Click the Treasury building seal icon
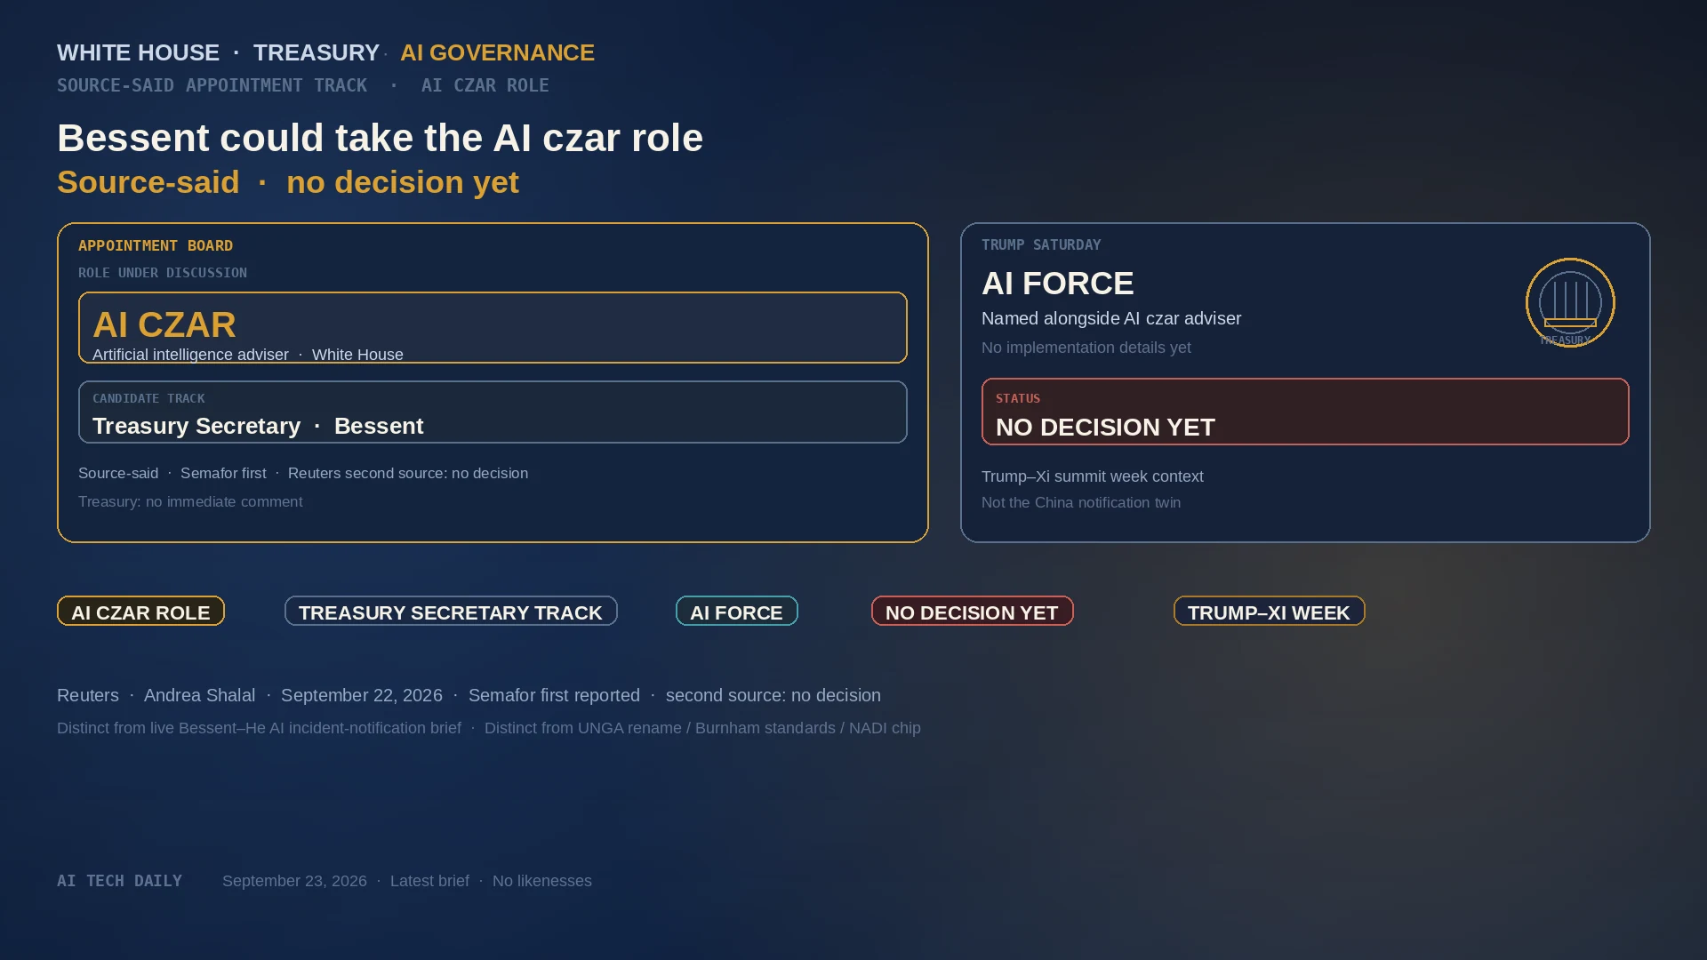The height and width of the screenshot is (960, 1707). click(x=1570, y=302)
